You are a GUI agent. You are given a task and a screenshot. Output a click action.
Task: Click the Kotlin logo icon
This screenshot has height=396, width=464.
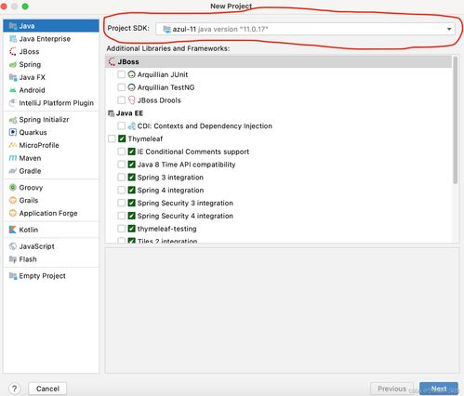(13, 230)
